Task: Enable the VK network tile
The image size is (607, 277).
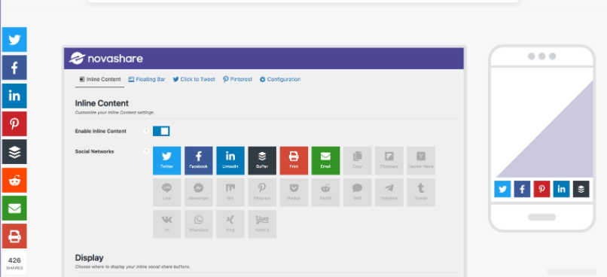Action: 167,224
